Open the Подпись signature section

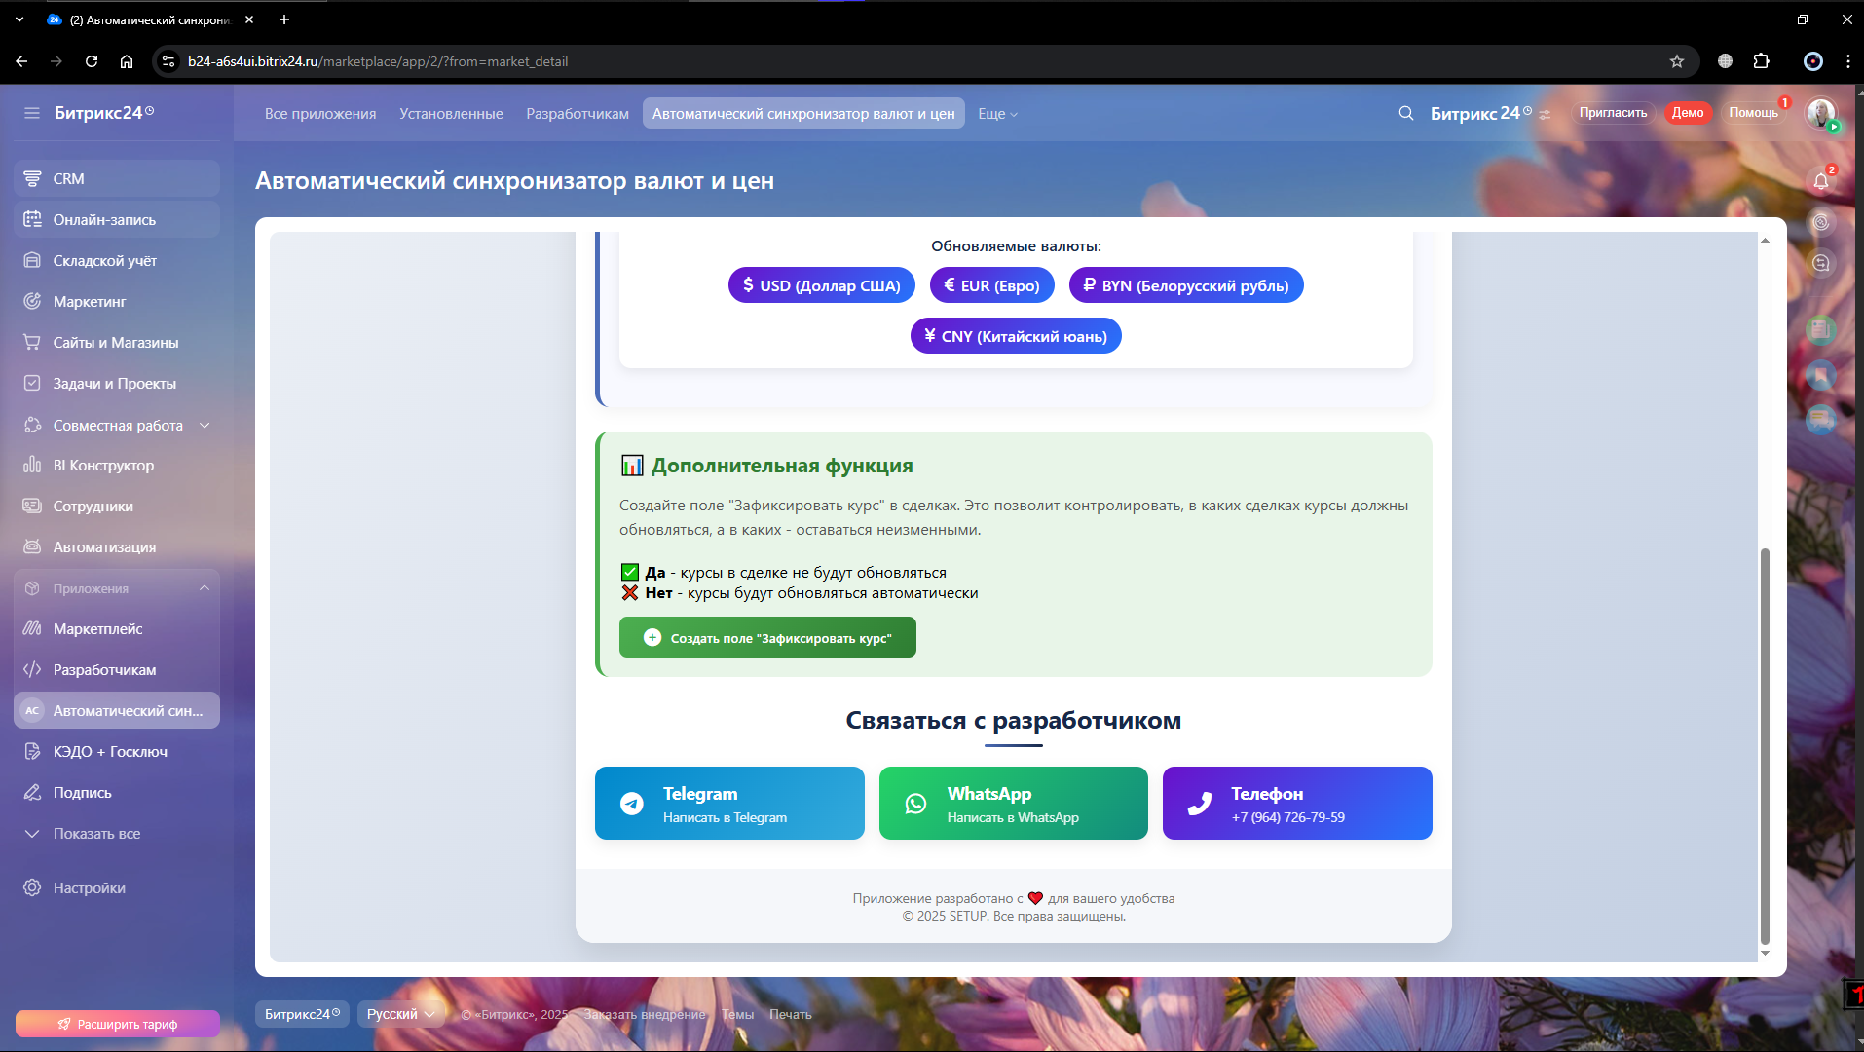point(117,793)
